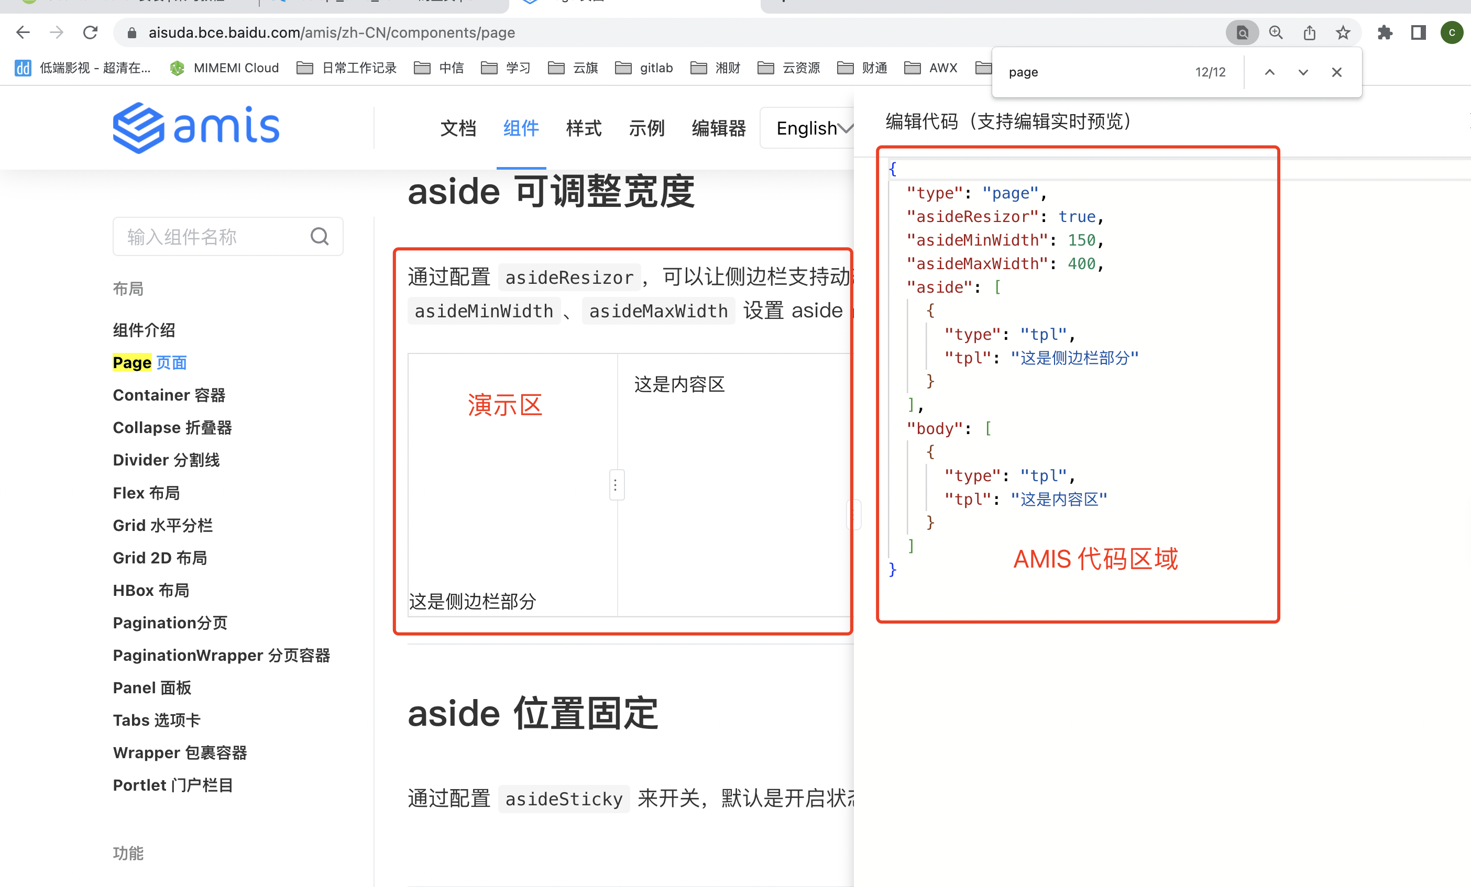1471x887 pixels.
Task: Open the browser extensions puzzle icon
Action: click(x=1385, y=32)
